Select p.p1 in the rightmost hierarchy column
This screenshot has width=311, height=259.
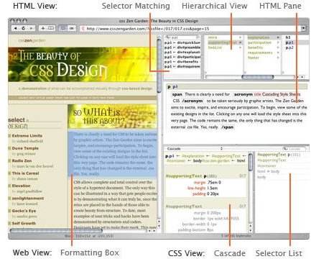pos(289,42)
